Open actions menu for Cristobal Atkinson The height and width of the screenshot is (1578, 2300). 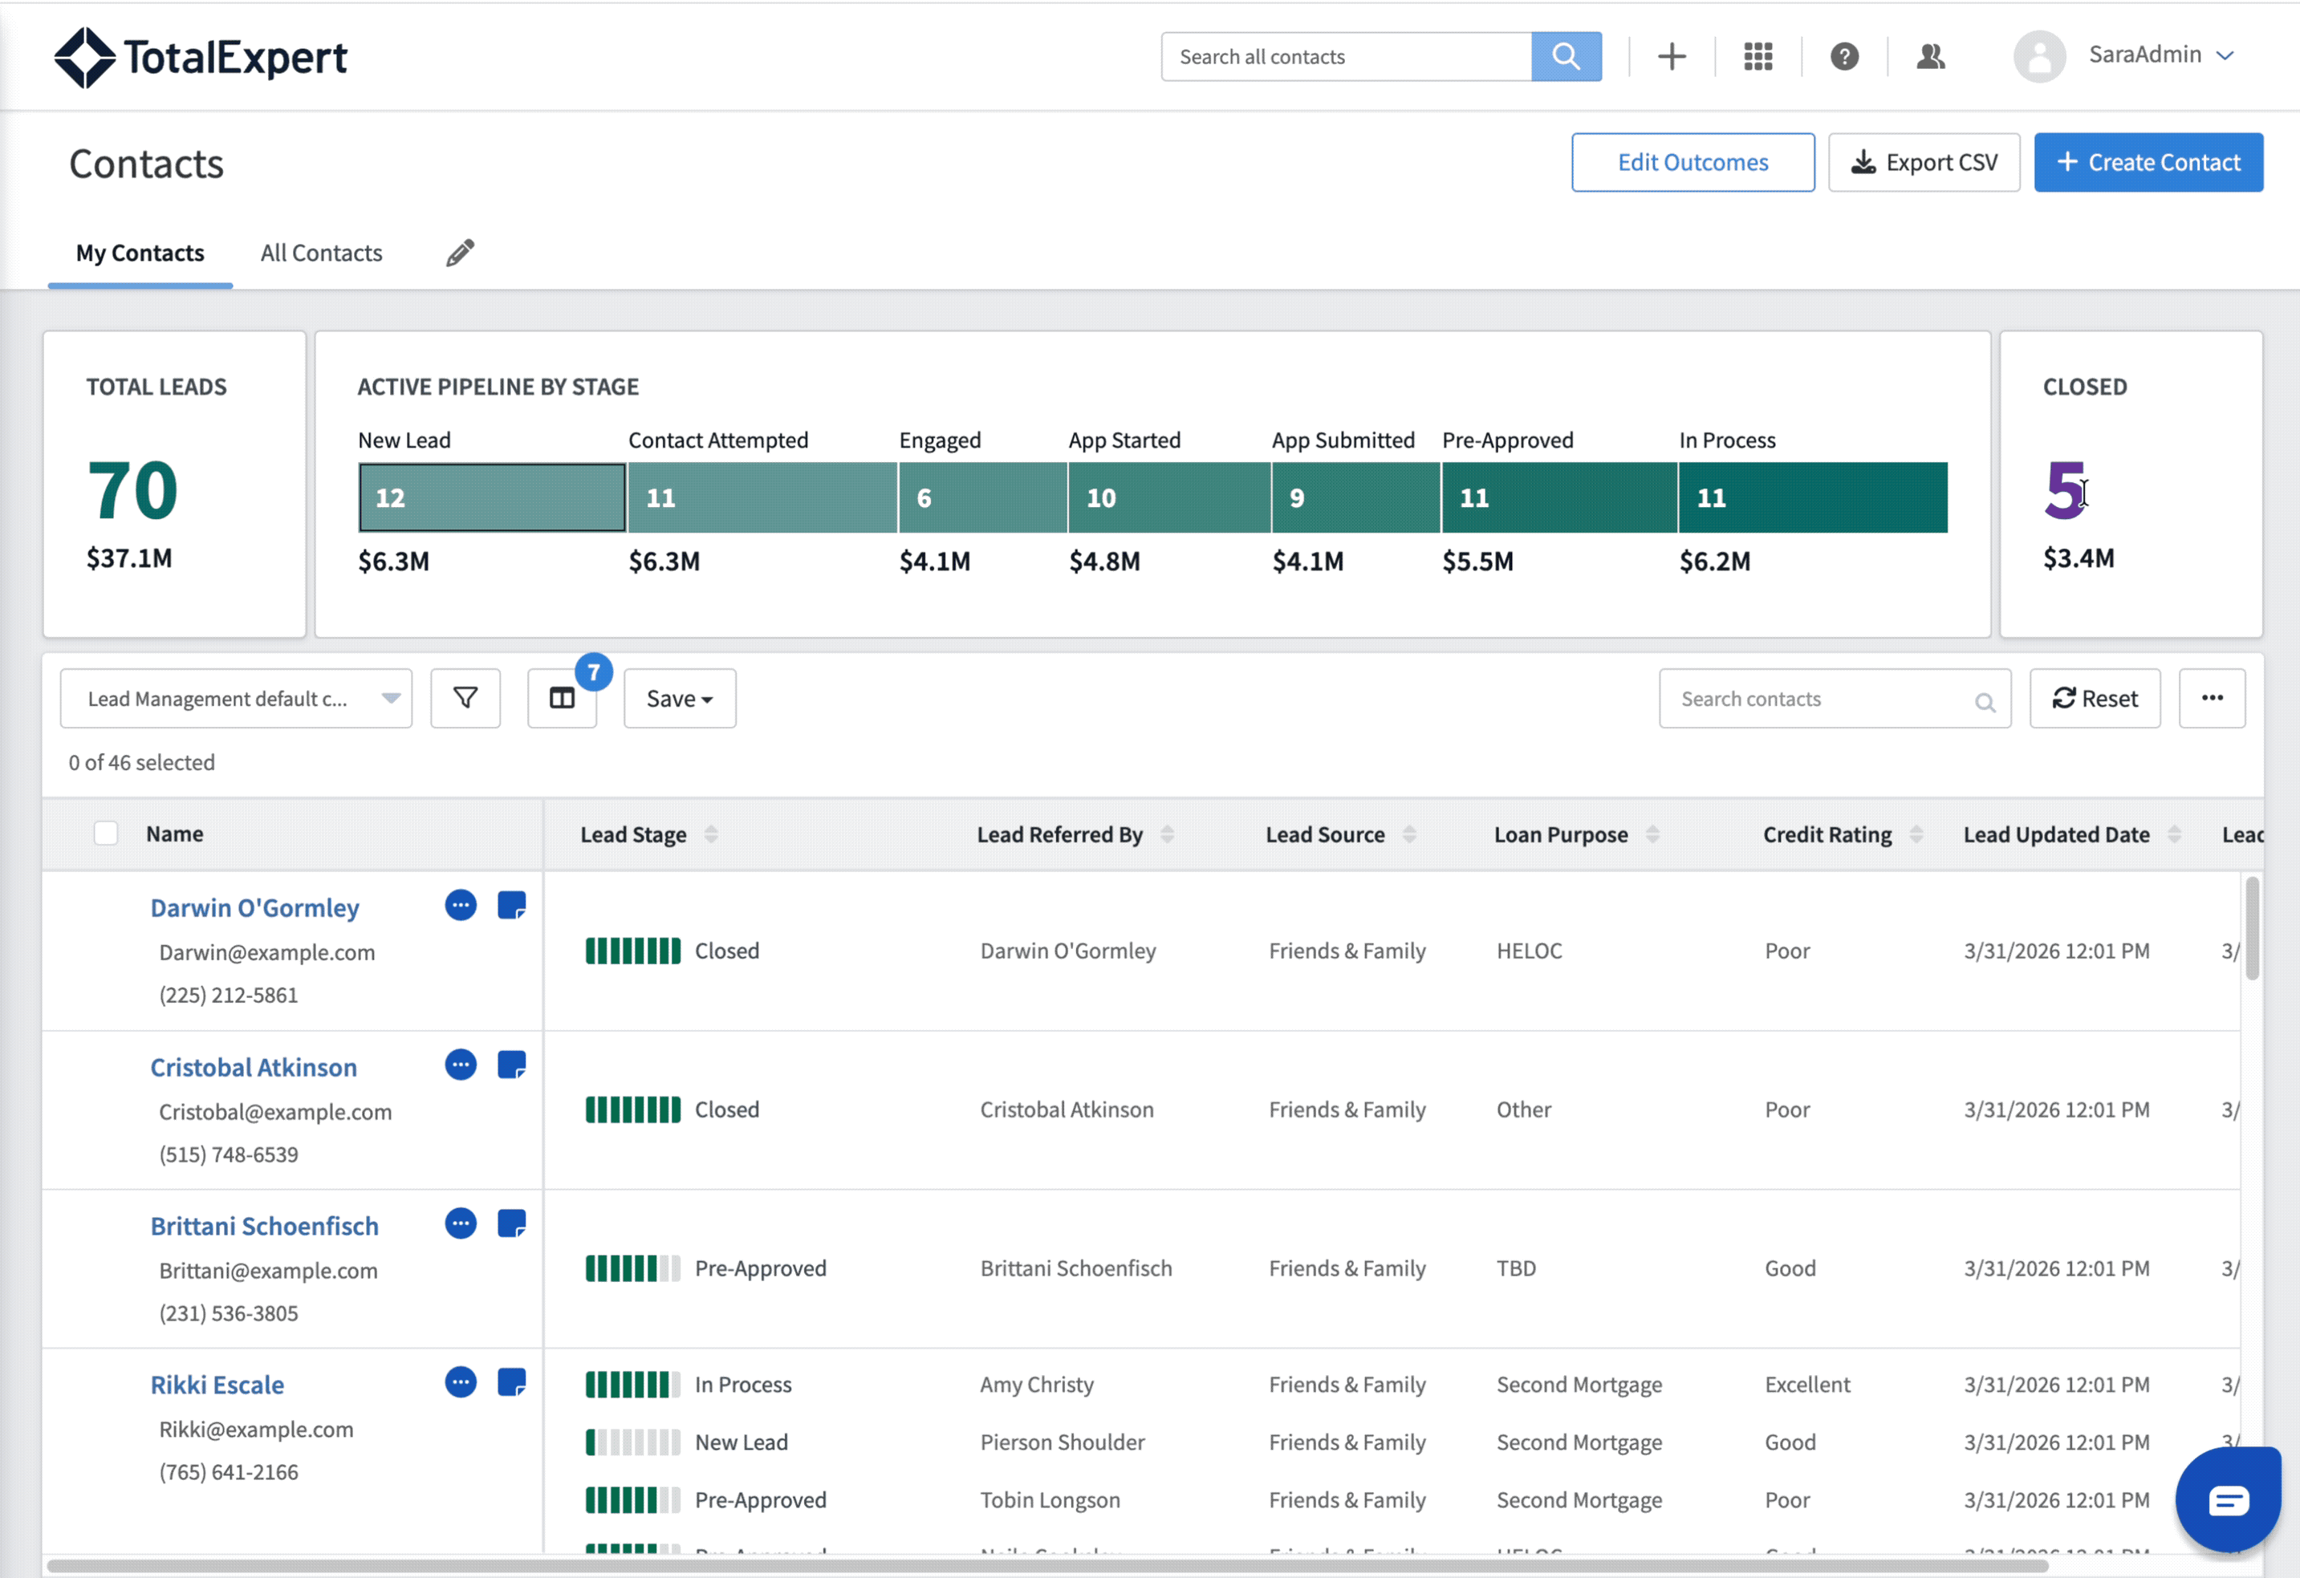pyautogui.click(x=460, y=1065)
